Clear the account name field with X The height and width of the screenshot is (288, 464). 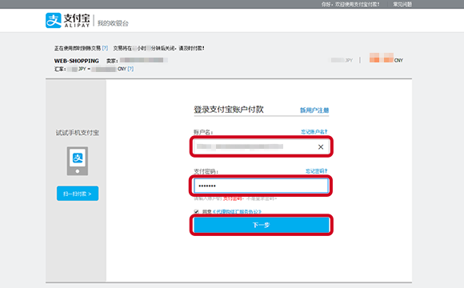tap(321, 147)
